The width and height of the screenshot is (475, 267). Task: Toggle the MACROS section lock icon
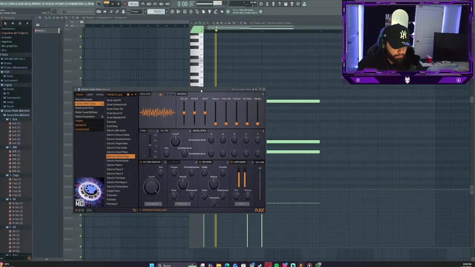(263, 94)
